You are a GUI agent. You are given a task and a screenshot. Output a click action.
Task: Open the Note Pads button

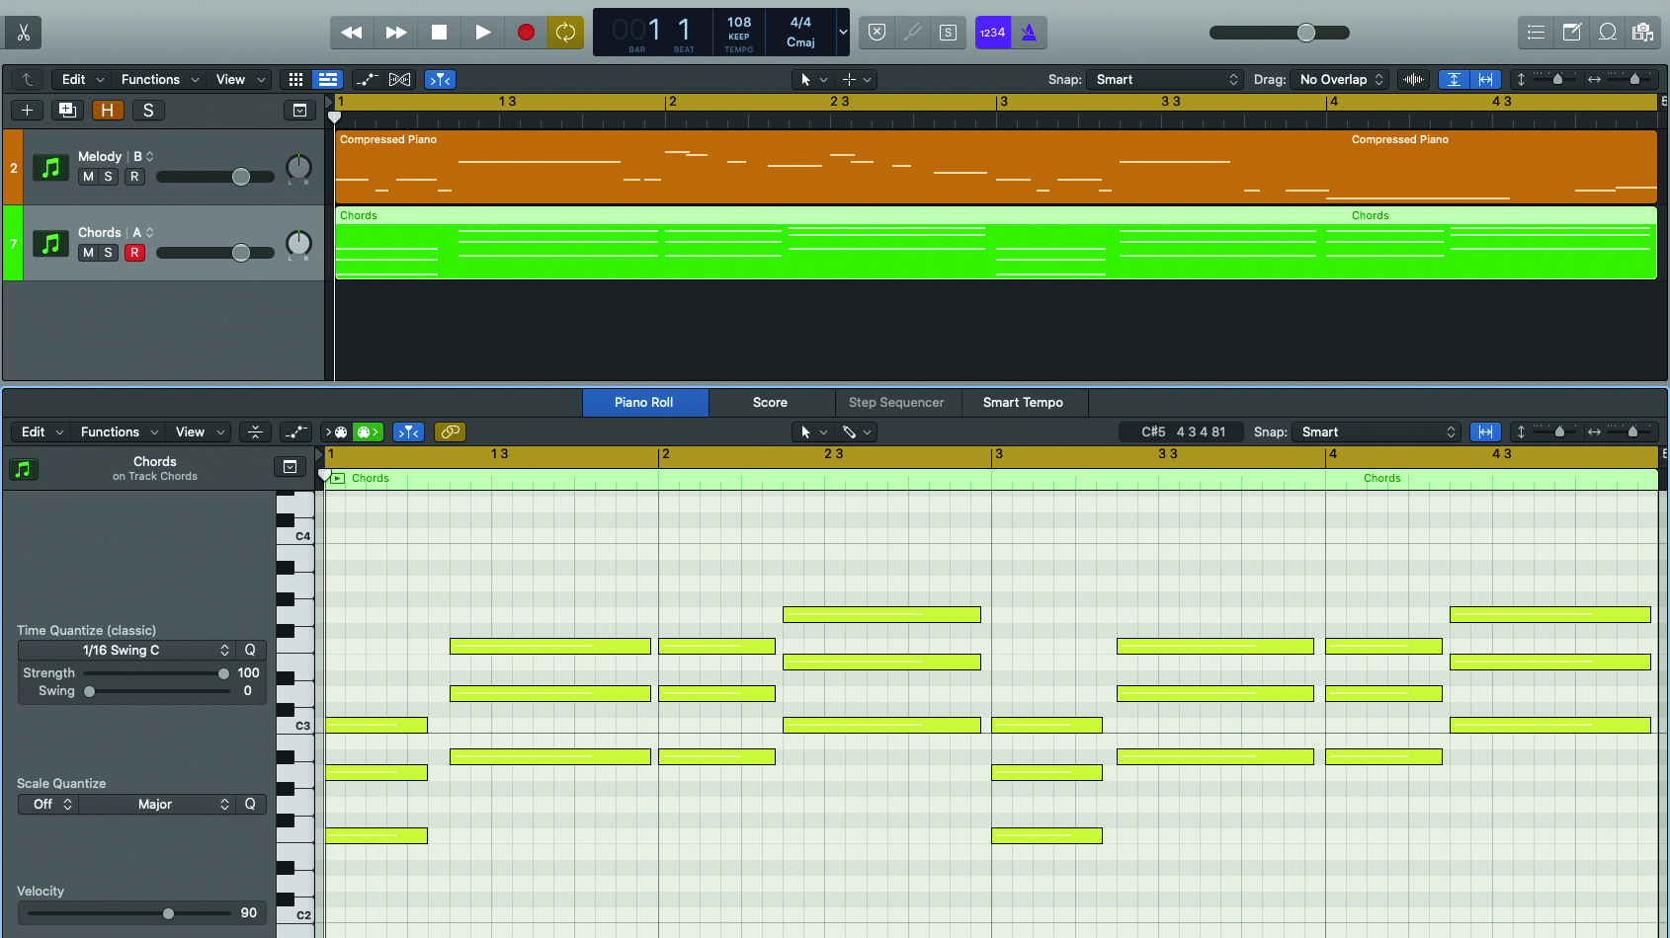pyautogui.click(x=1571, y=33)
